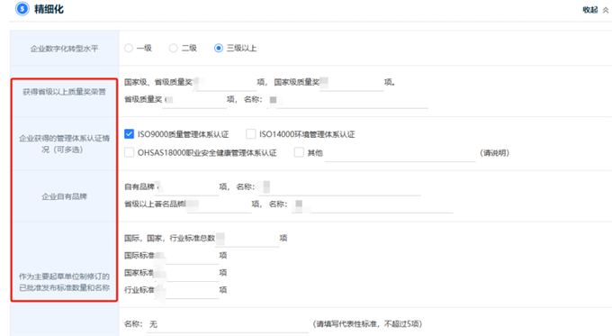This screenshot has height=336, width=612.
Task: Click the 国际、国家、行业标准总数 field
Action: 247,239
